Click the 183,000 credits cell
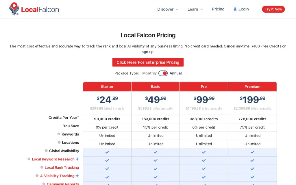The image size is (296, 185). [155, 119]
